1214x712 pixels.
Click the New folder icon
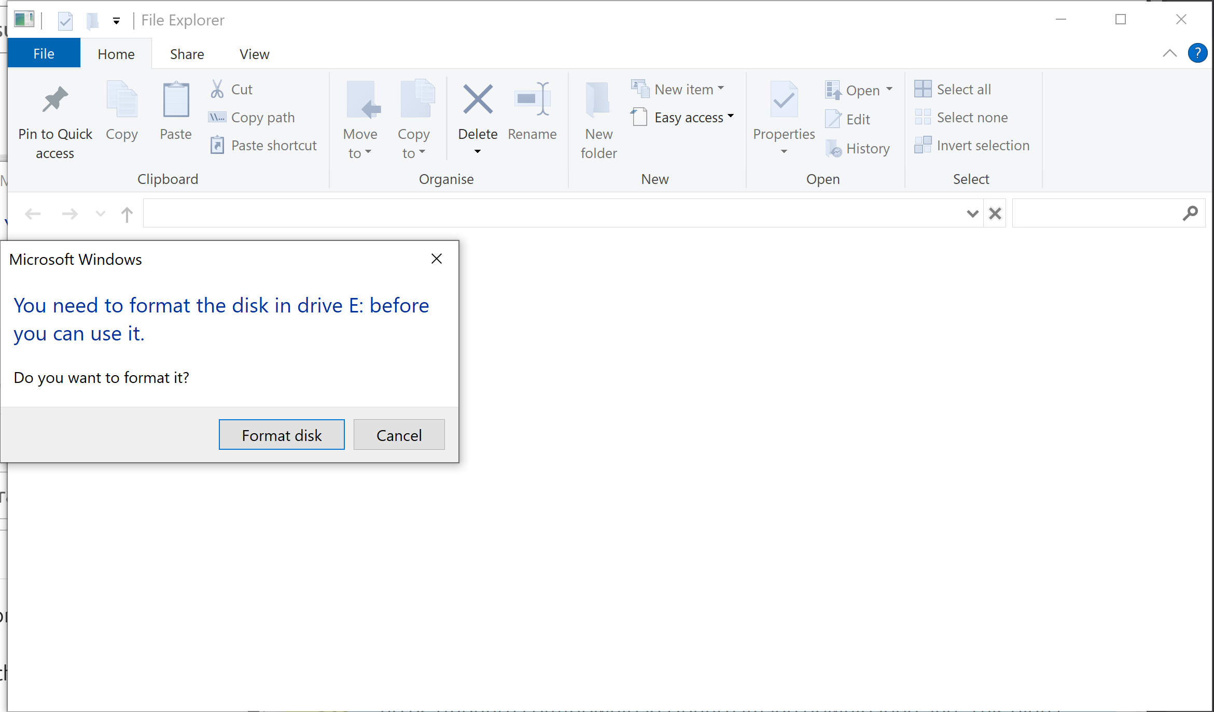click(598, 99)
